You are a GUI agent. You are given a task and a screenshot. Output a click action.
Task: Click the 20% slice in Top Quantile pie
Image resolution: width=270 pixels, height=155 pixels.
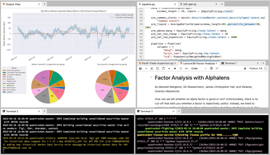click(103, 91)
